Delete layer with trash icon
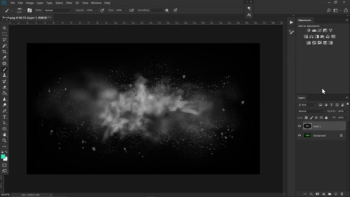Viewport: 350px width, 197px height. click(x=342, y=194)
